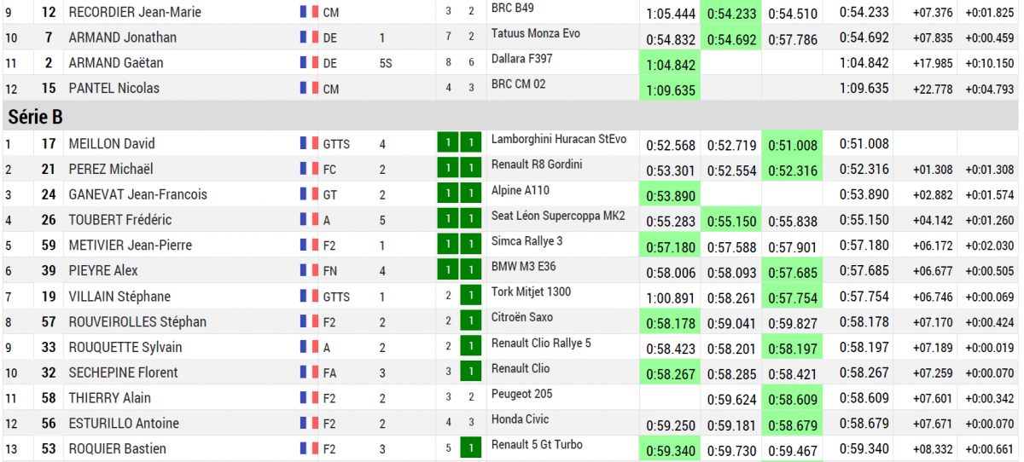This screenshot has height=462, width=1024.
Task: Click the car BRC B49
Action: tap(512, 8)
